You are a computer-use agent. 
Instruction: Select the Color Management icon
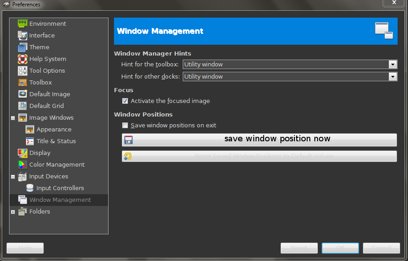click(x=23, y=164)
